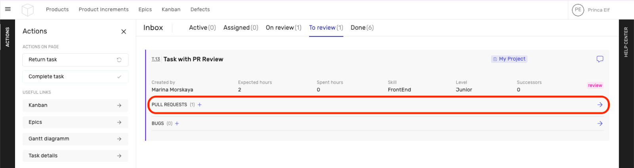Add a pull request with plus icon
This screenshot has width=634, height=168.
pyautogui.click(x=200, y=105)
